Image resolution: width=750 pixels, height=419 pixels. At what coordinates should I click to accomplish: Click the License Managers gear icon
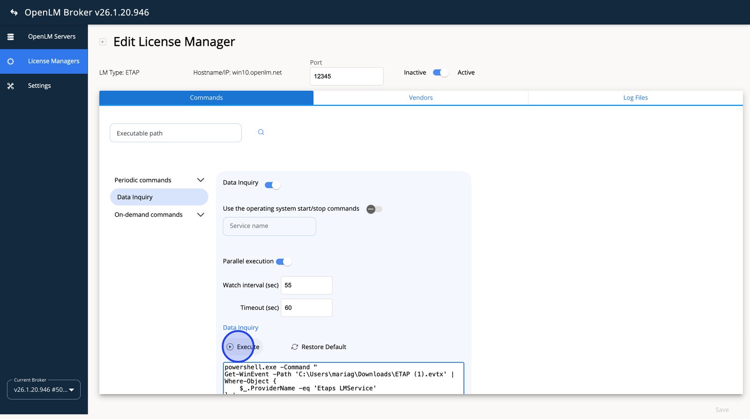pyautogui.click(x=10, y=61)
